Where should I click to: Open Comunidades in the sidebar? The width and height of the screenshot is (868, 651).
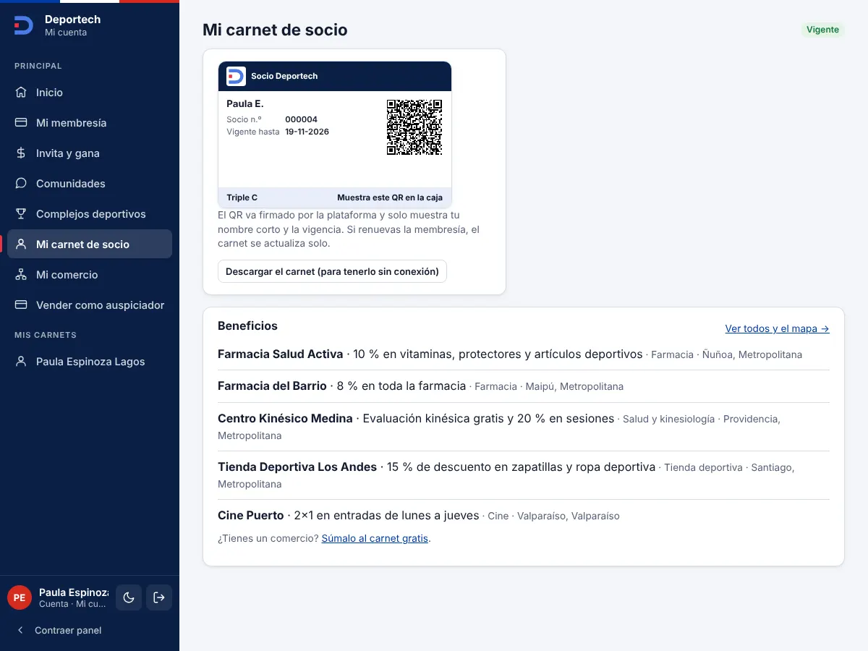[x=90, y=184]
